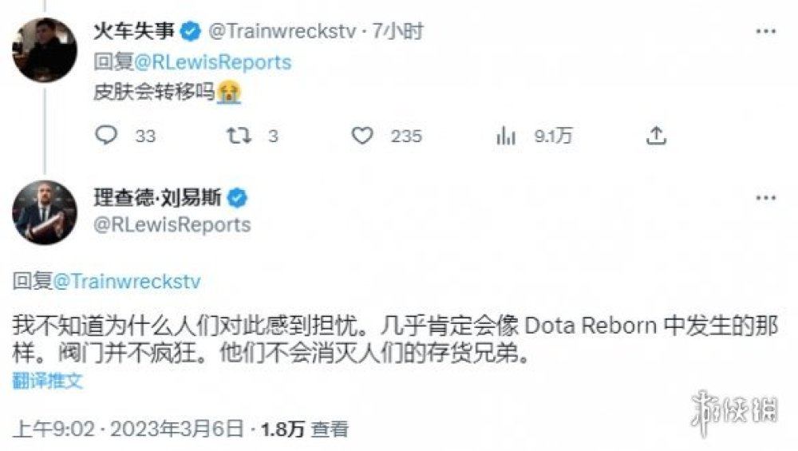Open the three-dot menu on the RLewisReports tweet
The image size is (798, 451).
coord(766,198)
